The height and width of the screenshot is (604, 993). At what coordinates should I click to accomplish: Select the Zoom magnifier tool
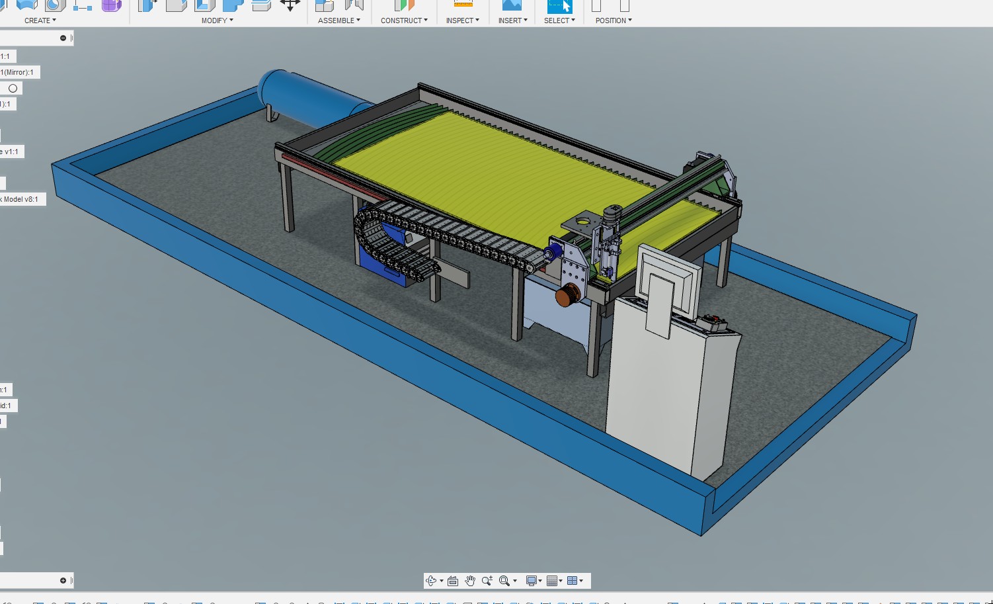(487, 581)
